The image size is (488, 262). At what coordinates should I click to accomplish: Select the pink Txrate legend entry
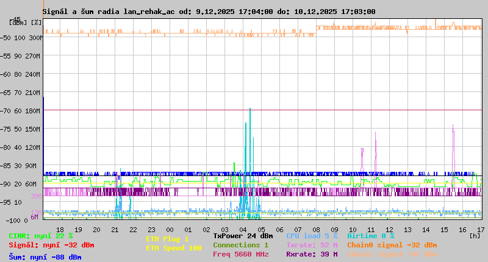click(312, 245)
